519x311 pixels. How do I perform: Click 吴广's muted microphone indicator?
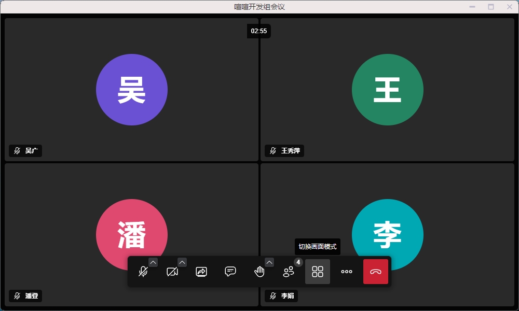click(x=17, y=151)
